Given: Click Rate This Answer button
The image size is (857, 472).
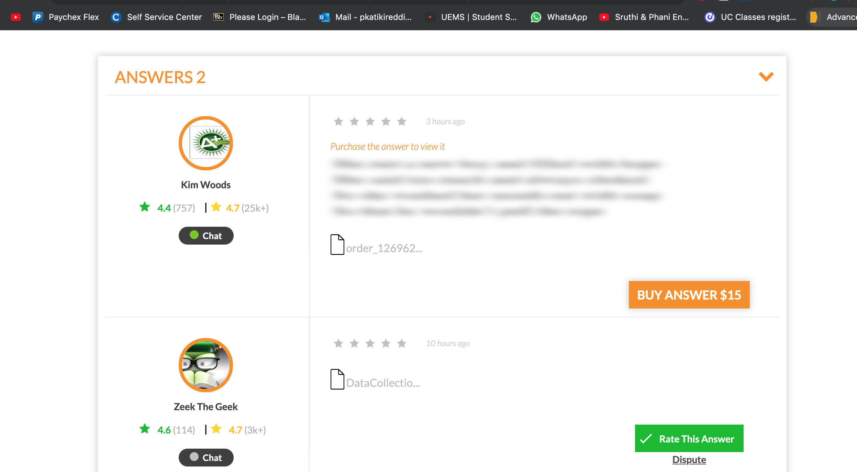Looking at the screenshot, I should tap(689, 438).
